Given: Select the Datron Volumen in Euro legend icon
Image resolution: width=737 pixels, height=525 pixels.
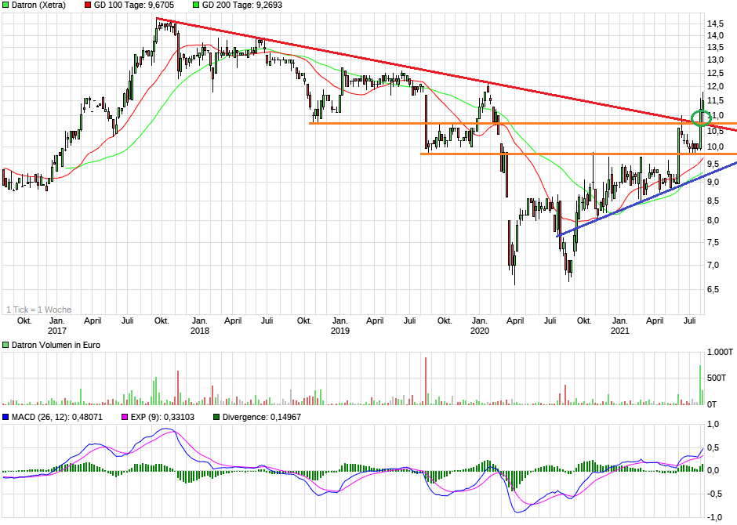Looking at the screenshot, I should coord(7,342).
